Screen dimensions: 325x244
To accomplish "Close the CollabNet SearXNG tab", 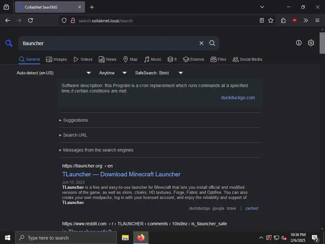I will point(80,7).
